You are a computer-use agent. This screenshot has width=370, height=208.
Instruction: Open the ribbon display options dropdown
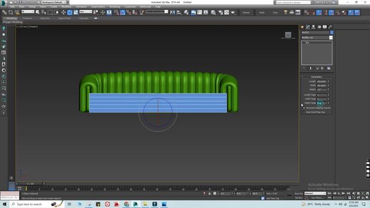(96, 18)
